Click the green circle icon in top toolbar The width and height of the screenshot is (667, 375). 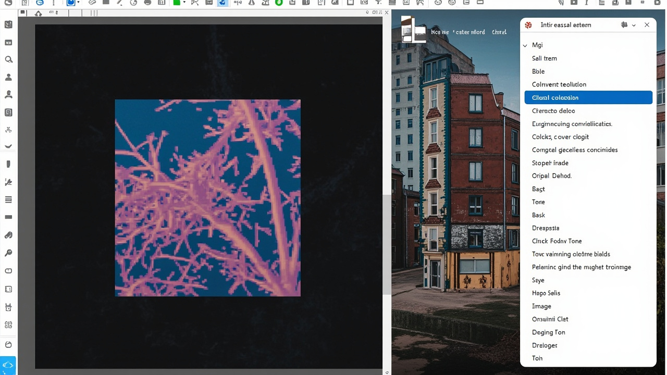tap(279, 3)
